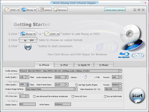The width and height of the screenshot is (149, 112).
Task: Switch to the to Music tab
Action: (x=104, y=65)
